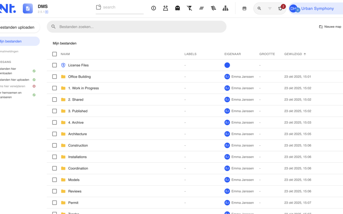Create a folder with Nieuwe map
This screenshot has height=214, width=343.
click(x=330, y=27)
